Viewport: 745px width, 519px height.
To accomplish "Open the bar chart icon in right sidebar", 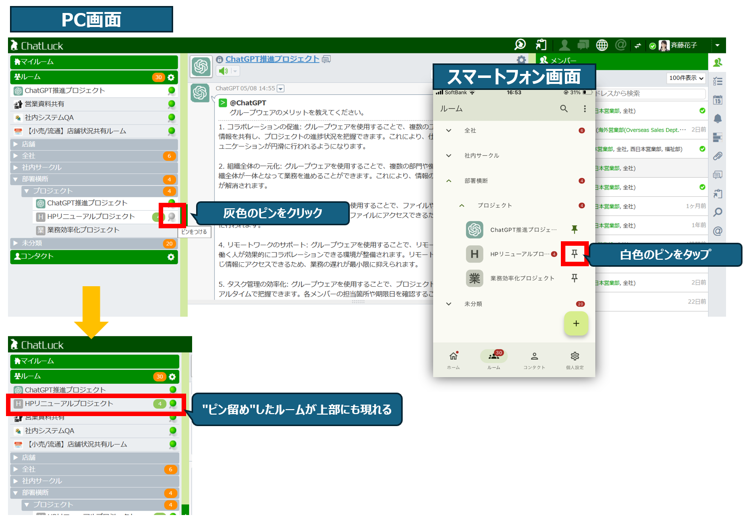I will click(718, 137).
